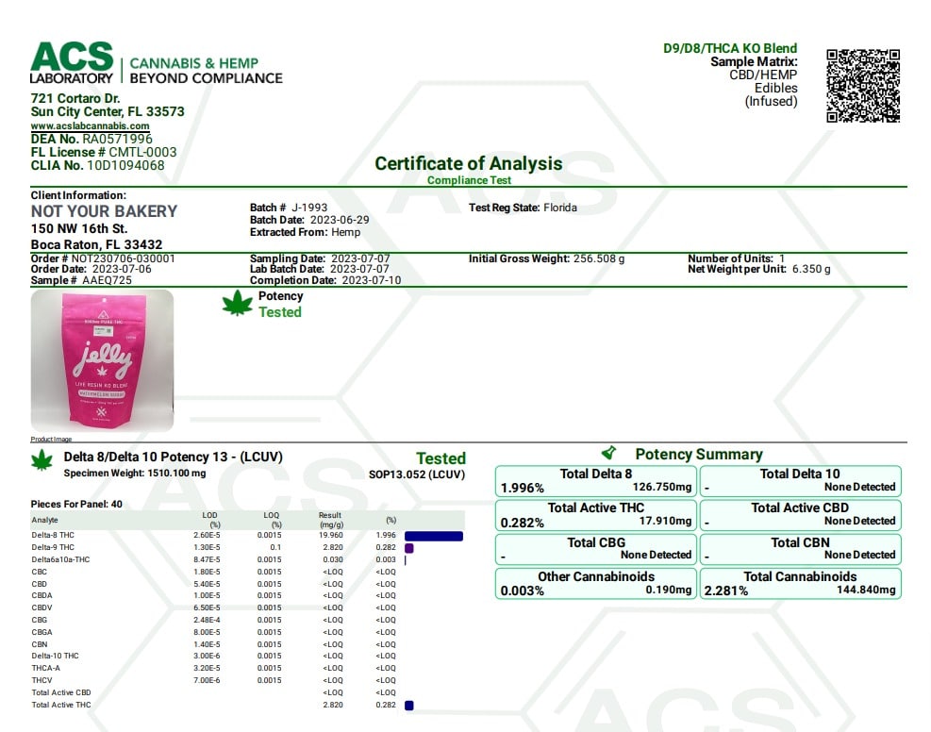This screenshot has height=732, width=931.
Task: Click the ACS Laboratory logo
Action: click(157, 63)
